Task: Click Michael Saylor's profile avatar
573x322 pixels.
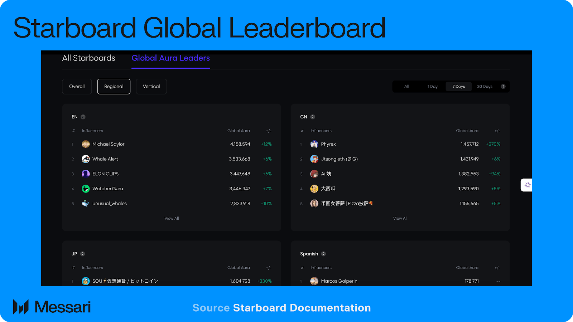Action: 85,144
